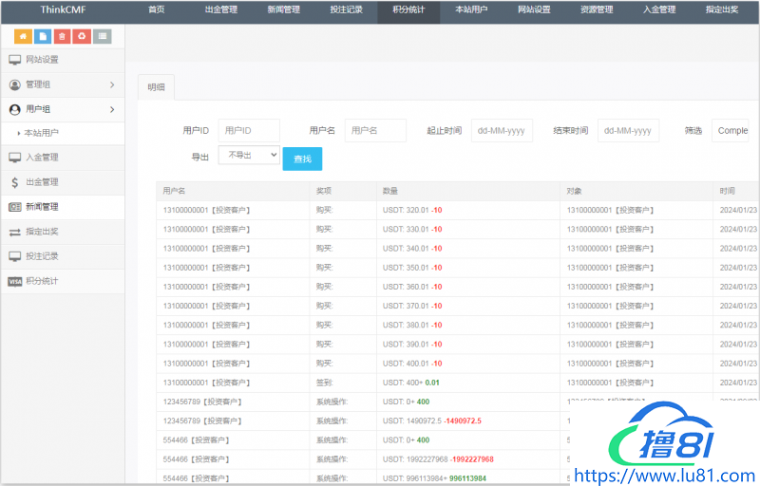Click the red trash shortcut icon

[63, 37]
